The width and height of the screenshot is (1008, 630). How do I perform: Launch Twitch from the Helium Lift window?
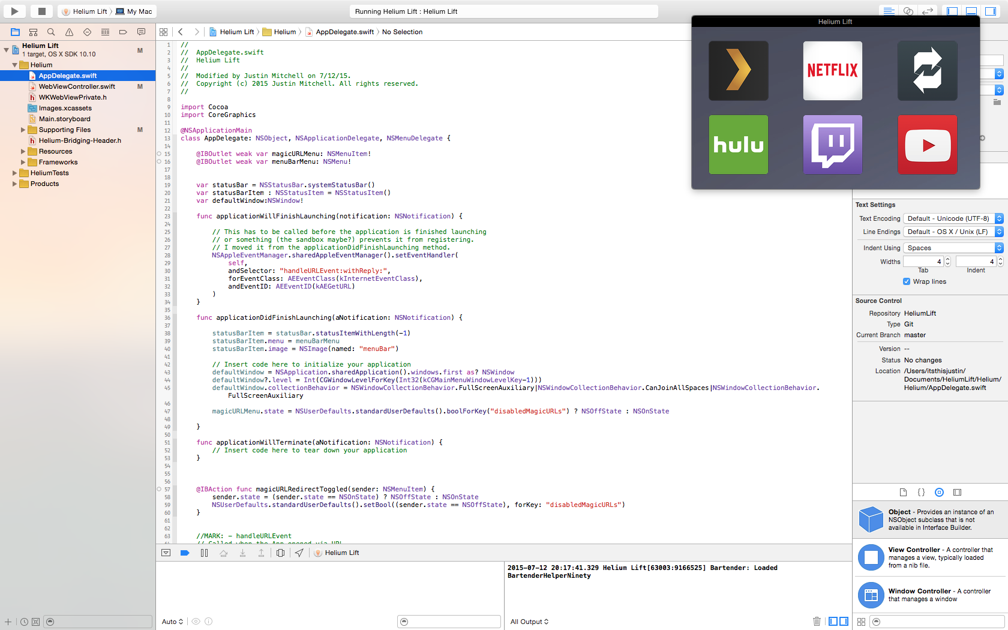coord(833,145)
